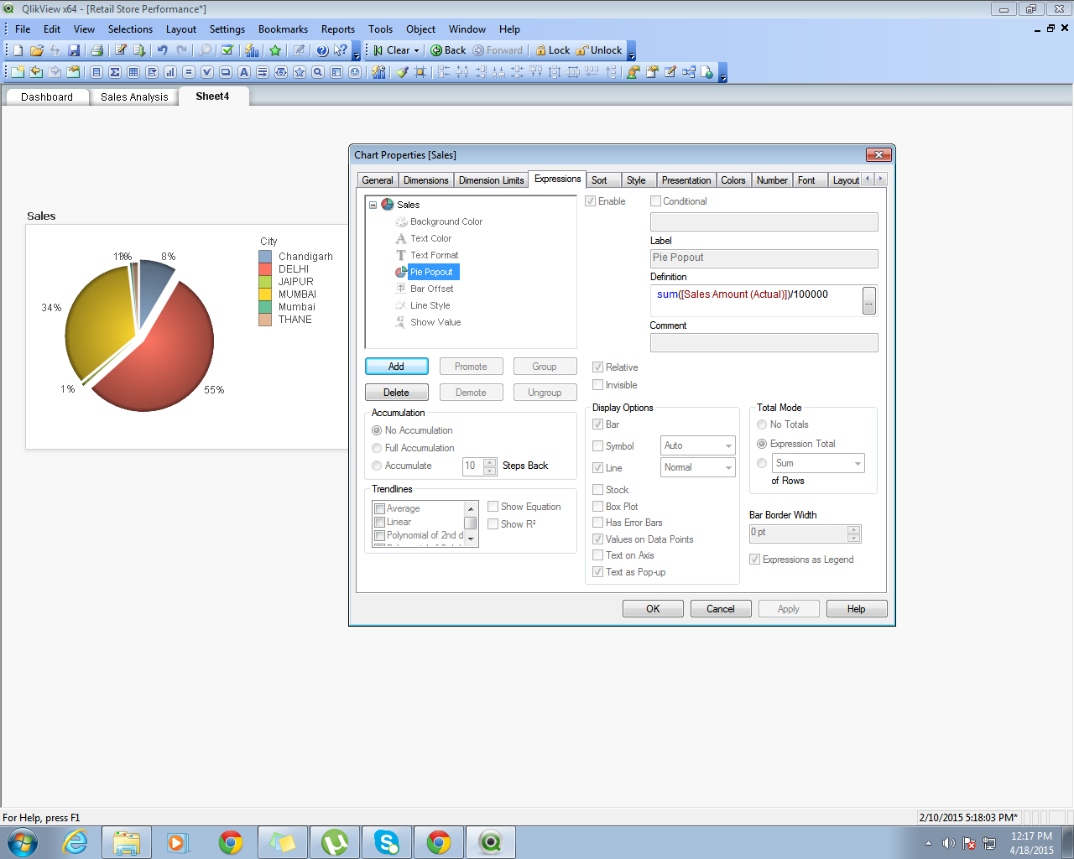Viewport: 1074px width, 859px height.
Task: Toggle the Invisible checkbox
Action: pyautogui.click(x=598, y=385)
